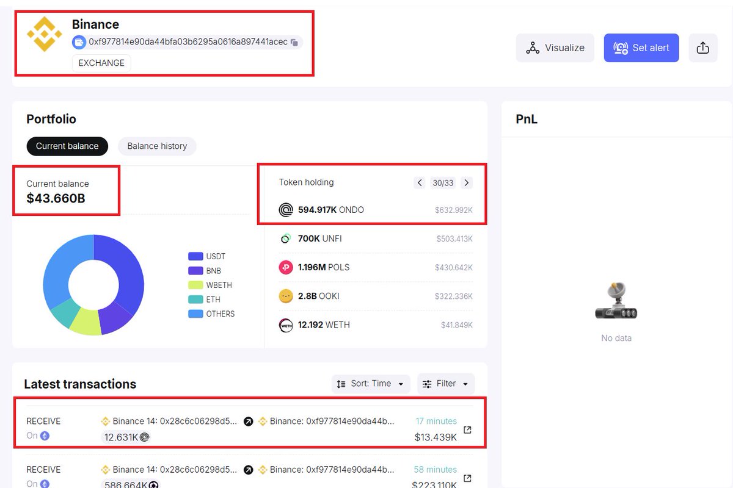Click the next chevron to browse token holdings
This screenshot has width=733, height=488.
pyautogui.click(x=466, y=182)
